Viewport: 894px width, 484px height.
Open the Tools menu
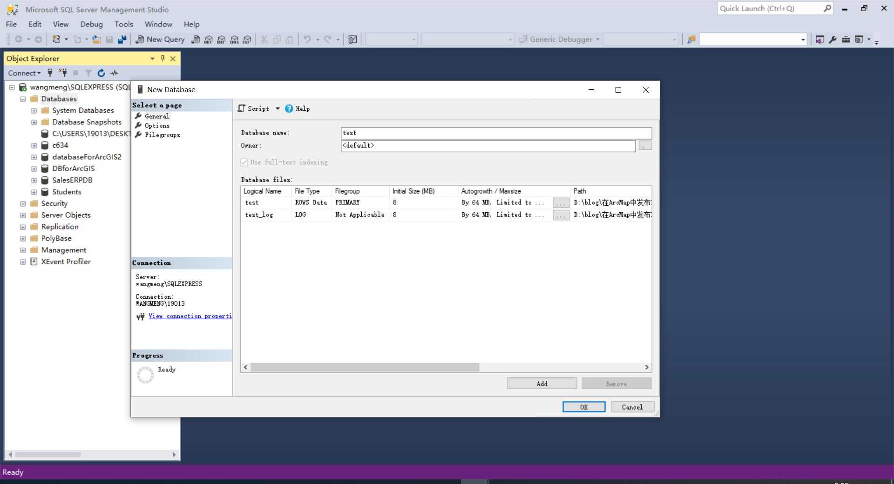click(x=124, y=24)
